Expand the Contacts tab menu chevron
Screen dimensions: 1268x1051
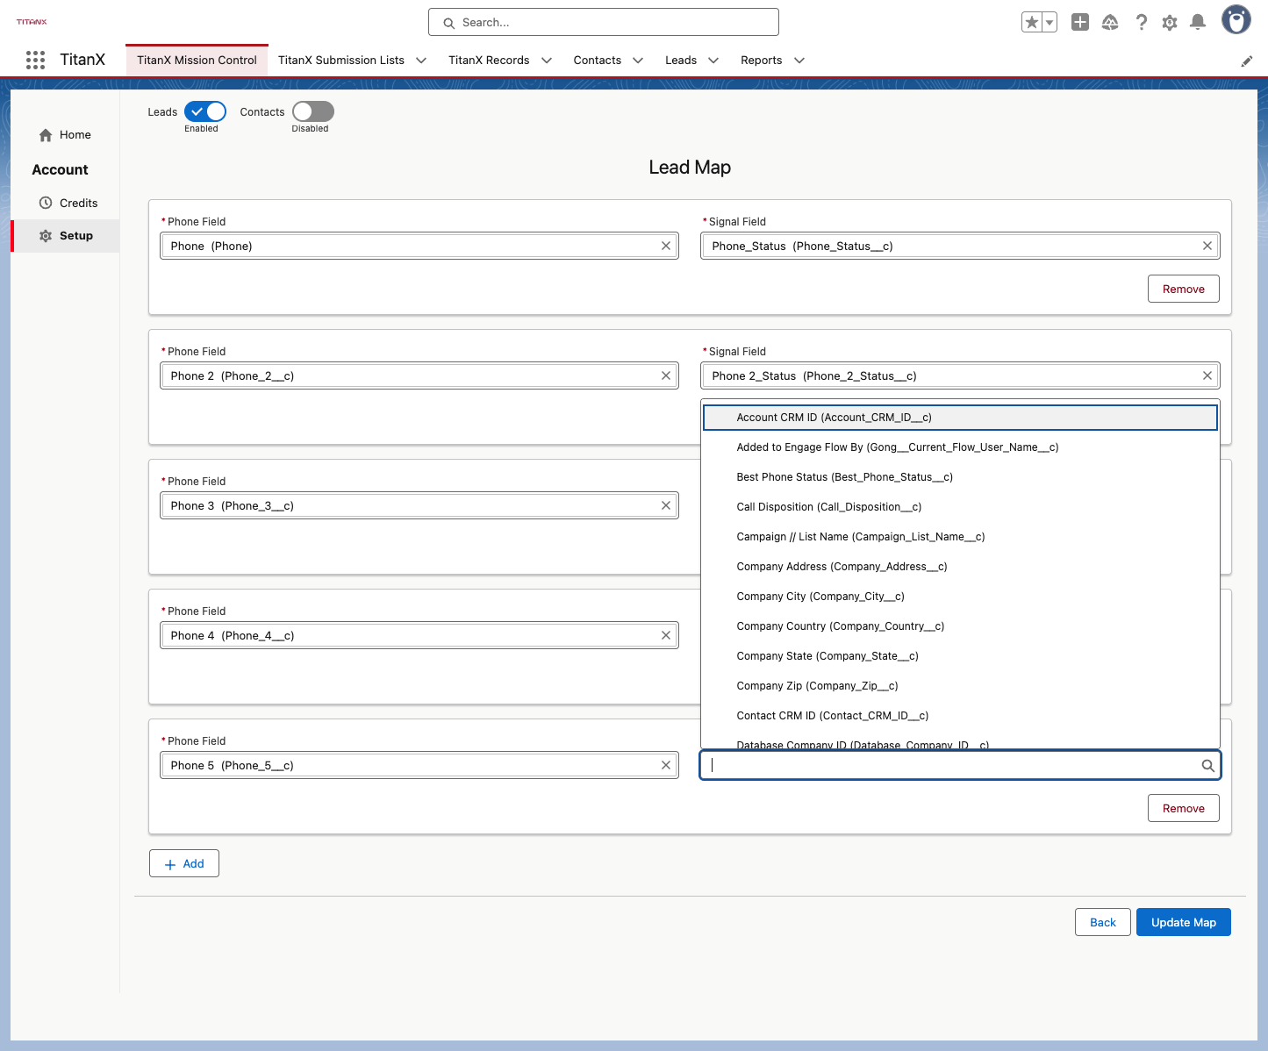coord(638,61)
